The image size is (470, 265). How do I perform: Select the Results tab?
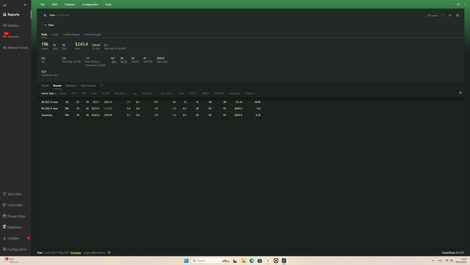tap(57, 86)
